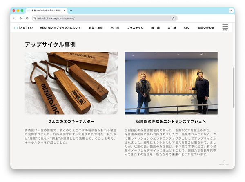This screenshot has width=245, height=182.
Task: Open the 古紙 navigation item
Action: point(172,28)
